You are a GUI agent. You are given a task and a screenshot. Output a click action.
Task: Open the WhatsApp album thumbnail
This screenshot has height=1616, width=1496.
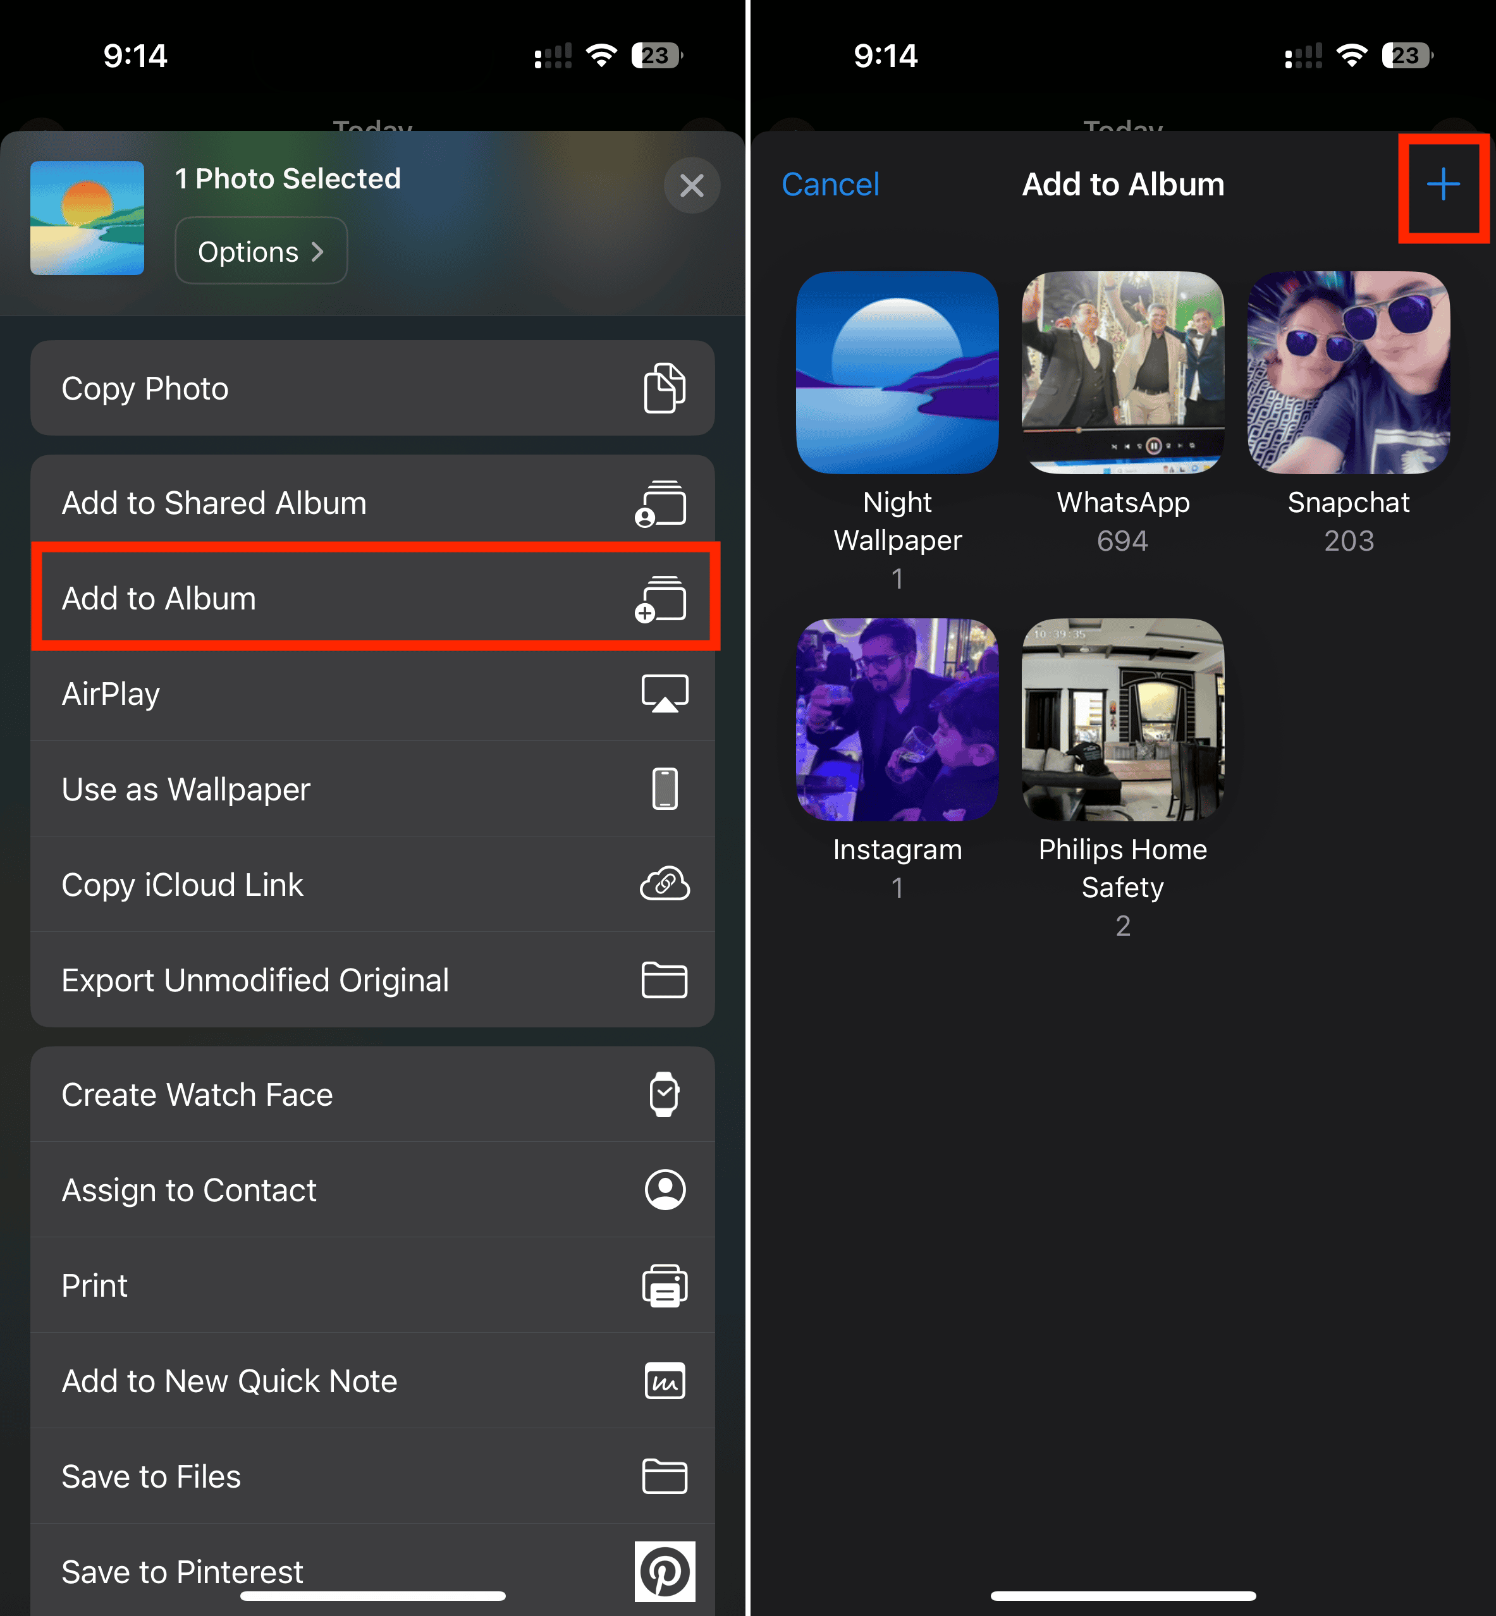[x=1123, y=372]
